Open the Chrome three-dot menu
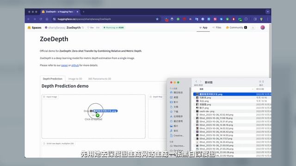 tap(267, 19)
